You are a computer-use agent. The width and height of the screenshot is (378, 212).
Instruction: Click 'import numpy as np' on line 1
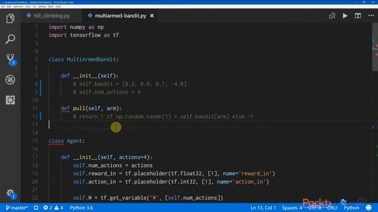pos(76,27)
